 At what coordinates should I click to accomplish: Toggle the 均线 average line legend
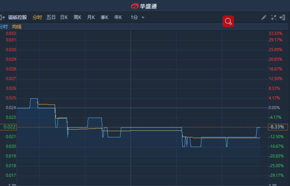coord(17,27)
